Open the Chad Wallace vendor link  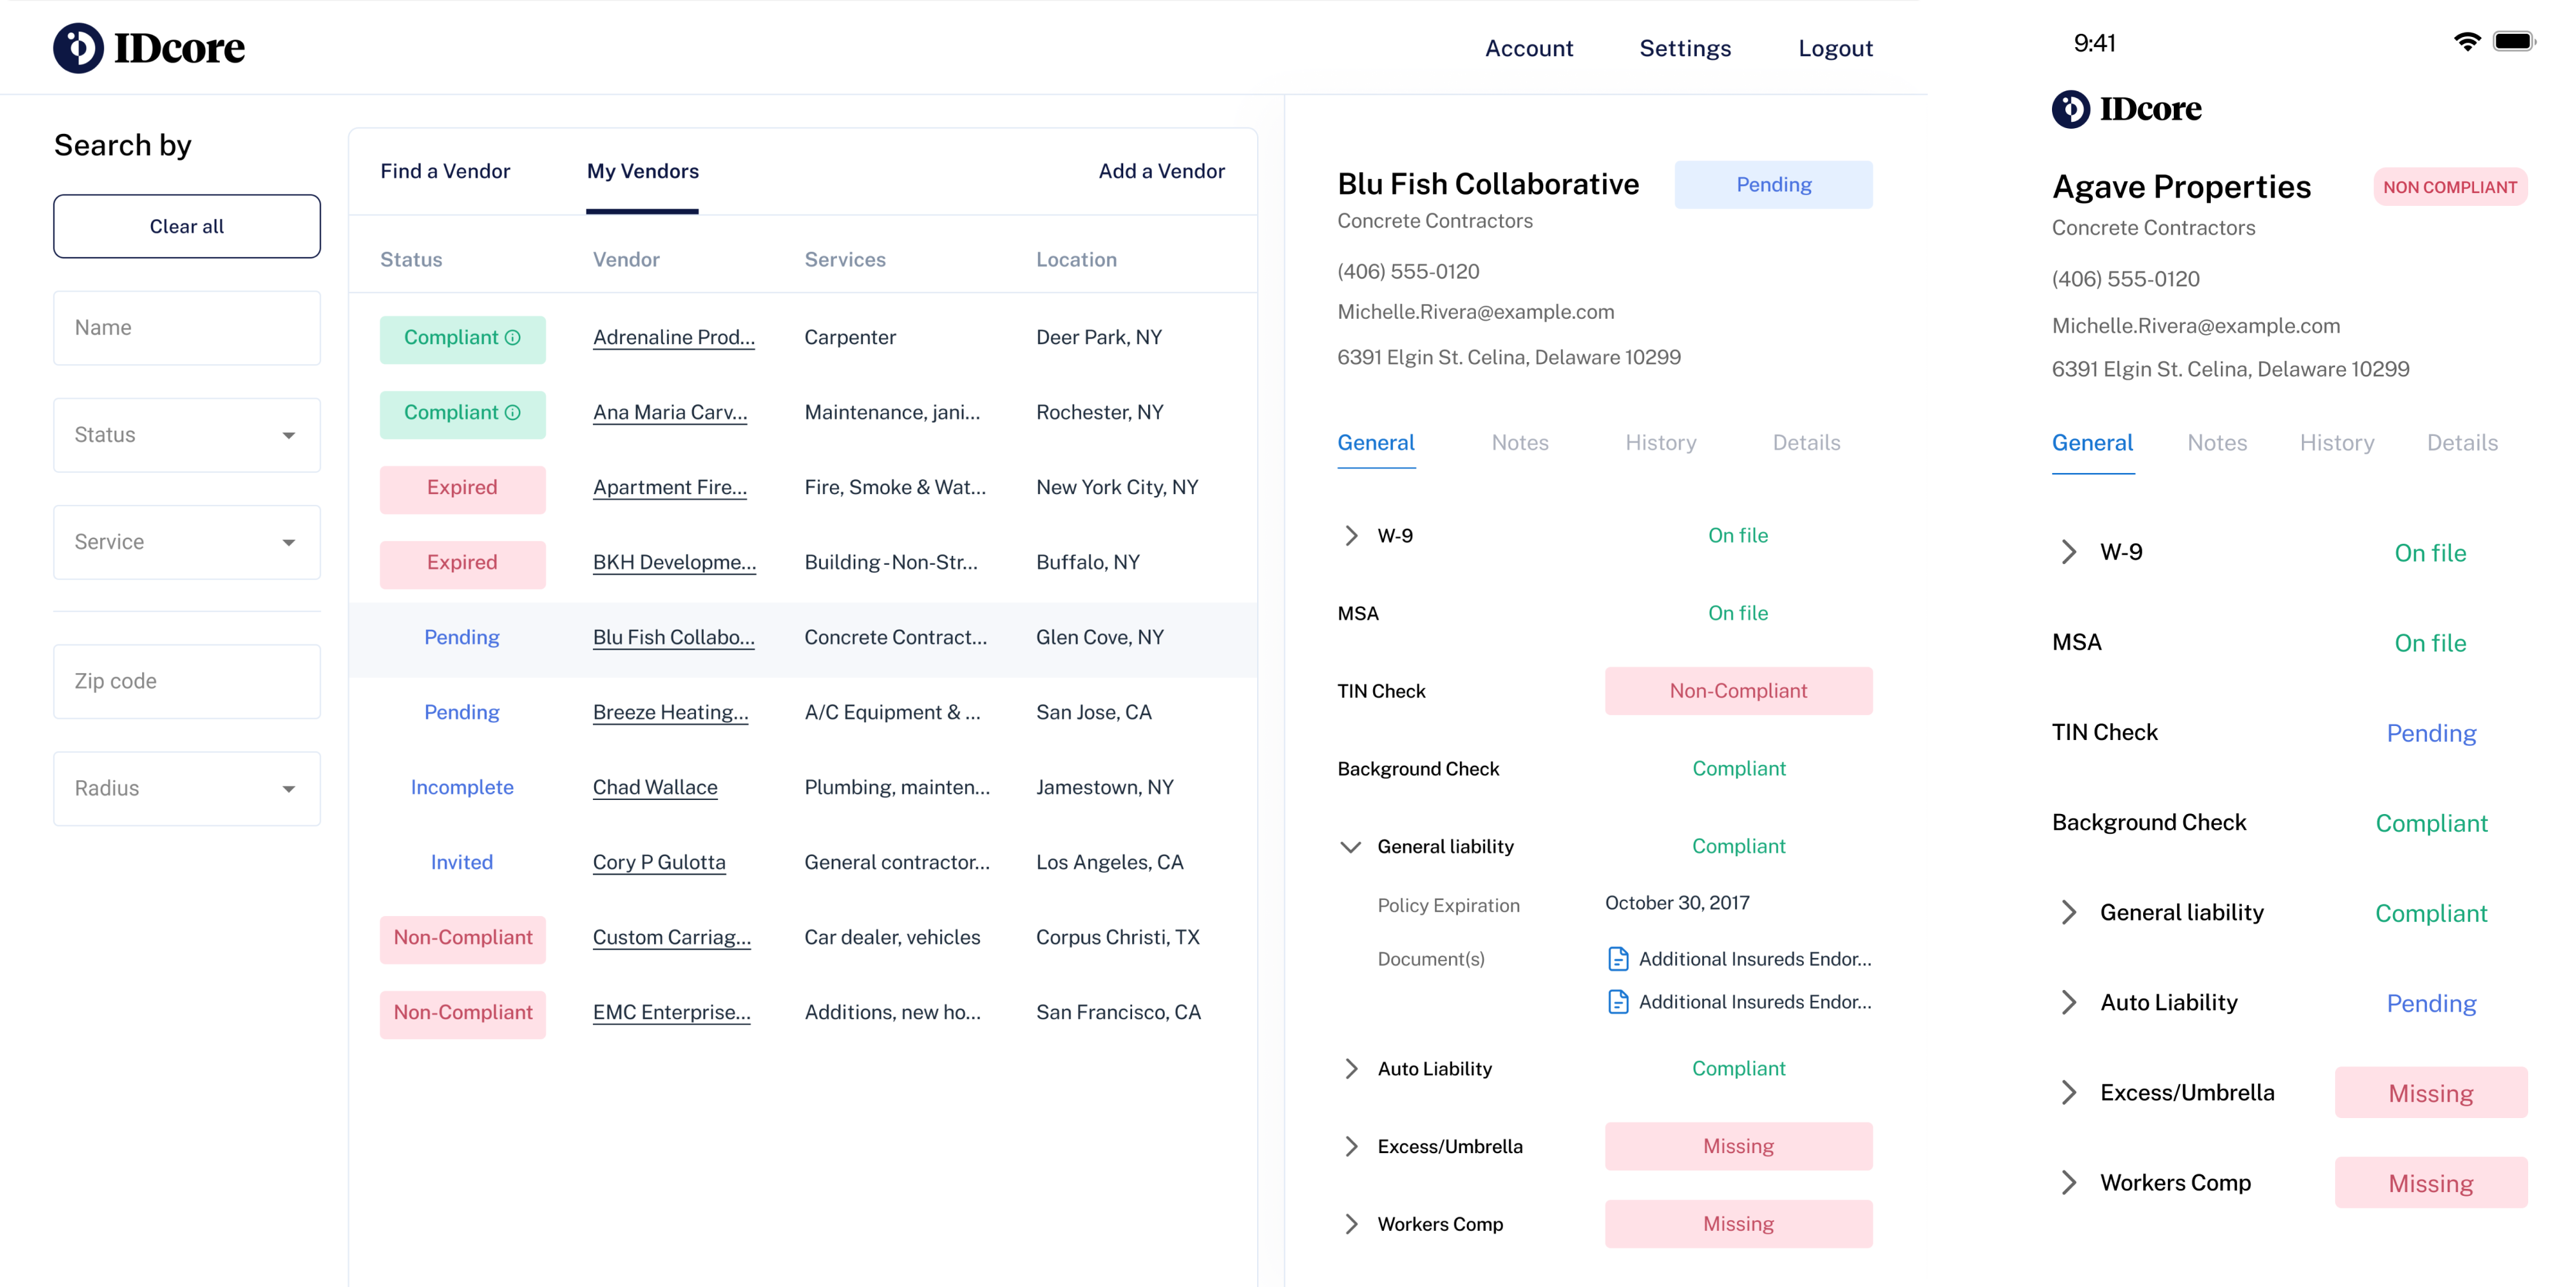point(655,788)
